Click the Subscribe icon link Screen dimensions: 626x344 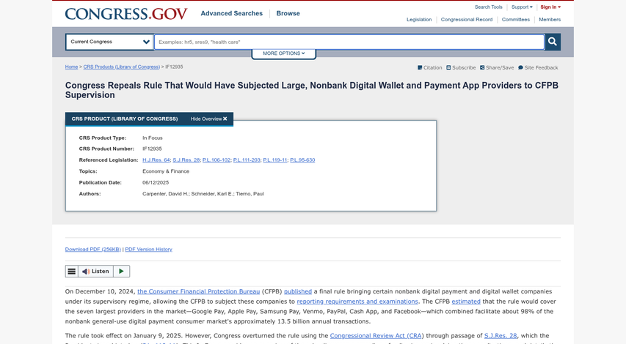(461, 67)
